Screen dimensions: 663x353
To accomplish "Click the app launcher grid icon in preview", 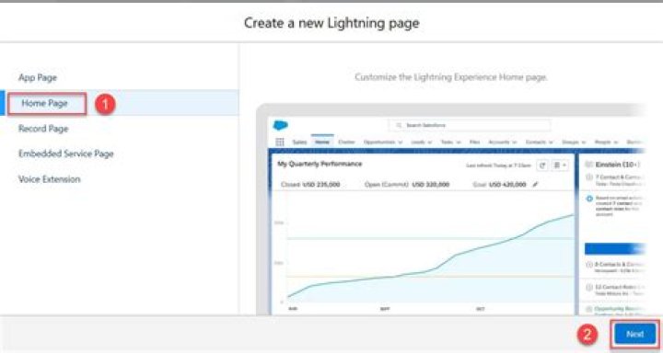I will (x=280, y=142).
